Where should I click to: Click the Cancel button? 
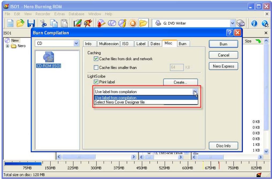coord(223,55)
